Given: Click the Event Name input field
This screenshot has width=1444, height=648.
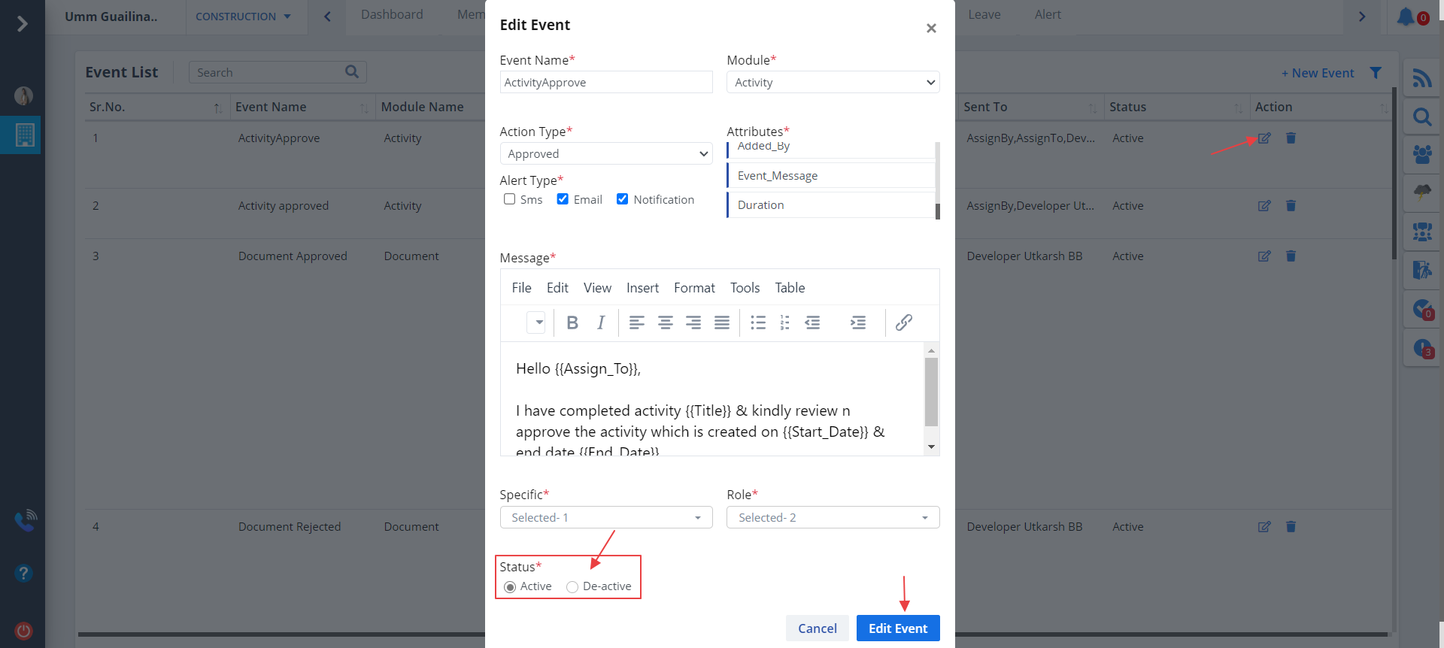Looking at the screenshot, I should pyautogui.click(x=605, y=83).
